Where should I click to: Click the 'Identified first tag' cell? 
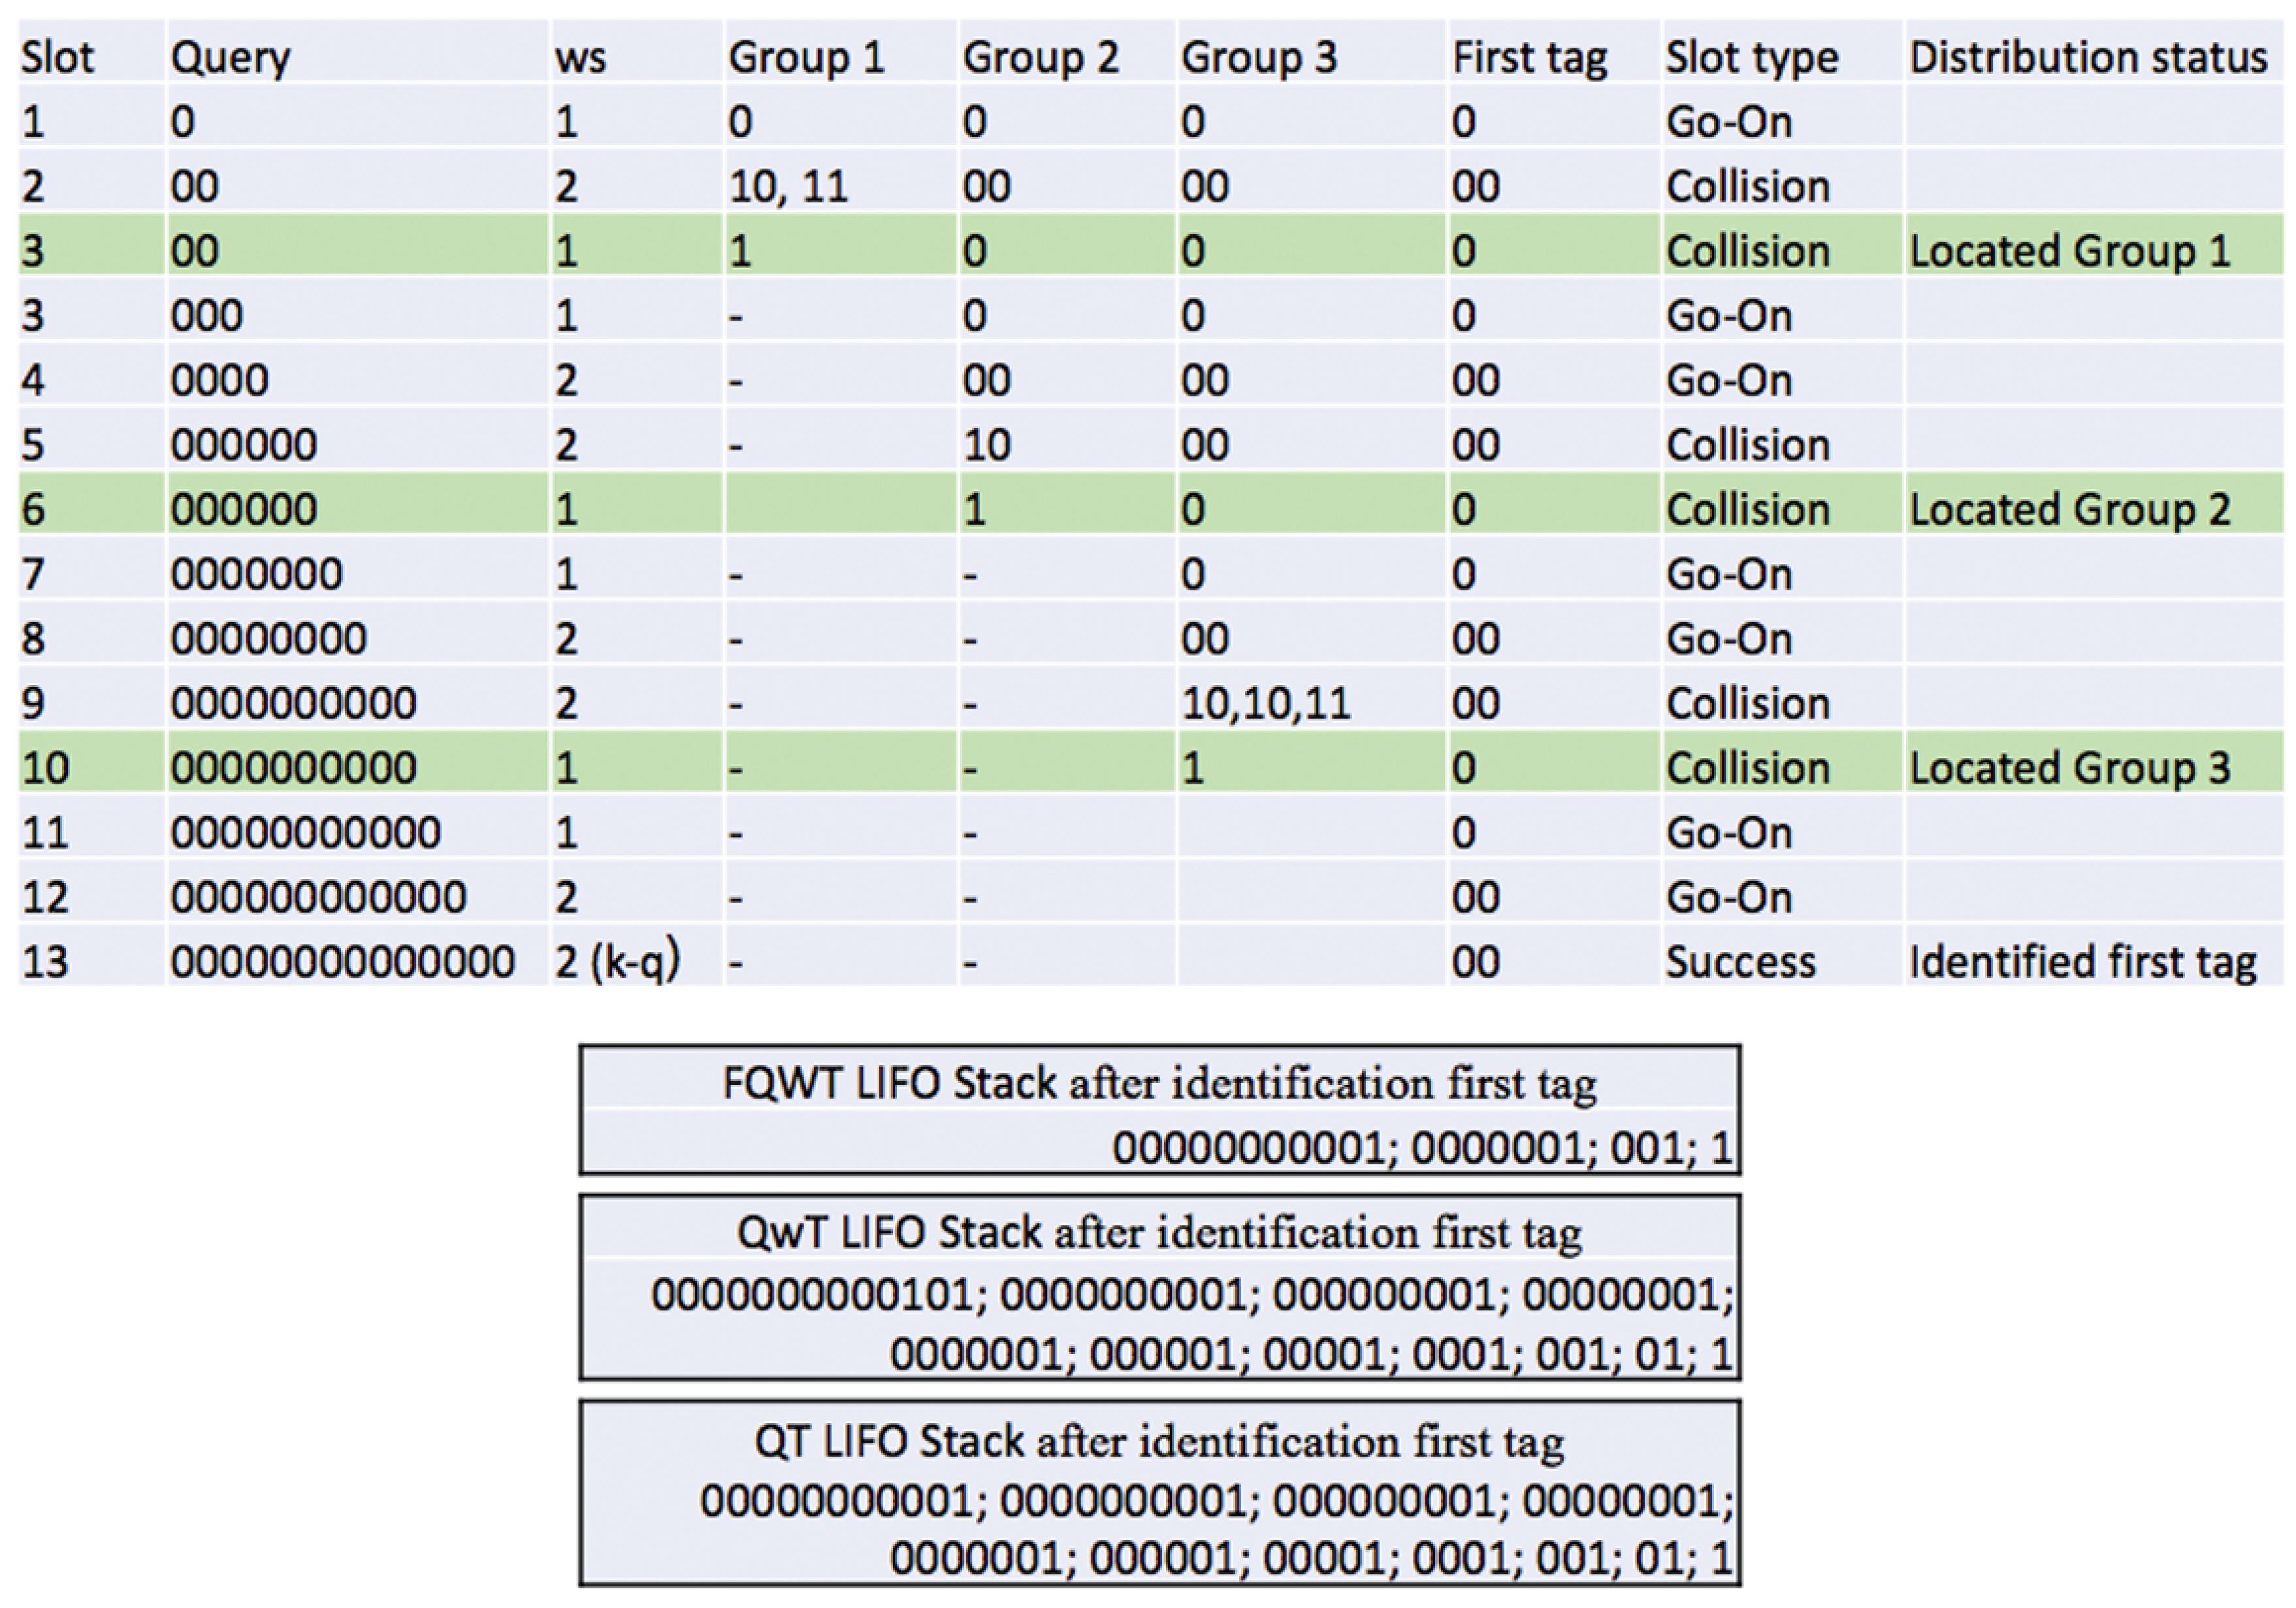point(2083,962)
